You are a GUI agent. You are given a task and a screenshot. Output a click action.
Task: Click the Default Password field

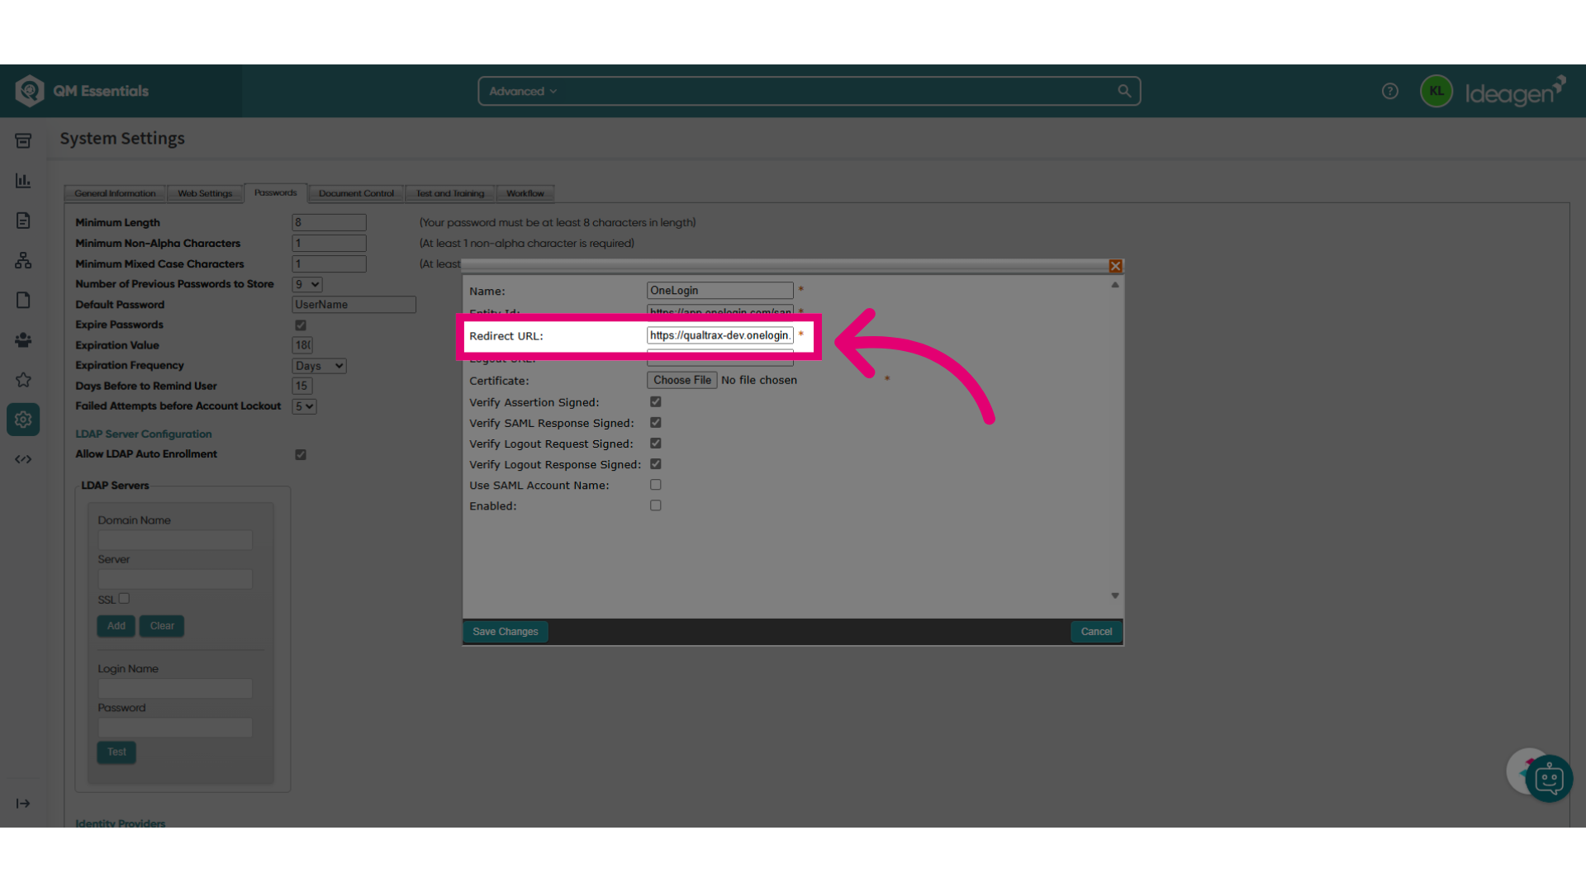pos(354,305)
